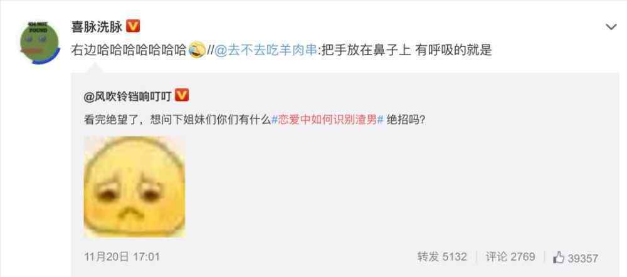Click the text 右边哈哈哈哈哈哈哈

[129, 51]
